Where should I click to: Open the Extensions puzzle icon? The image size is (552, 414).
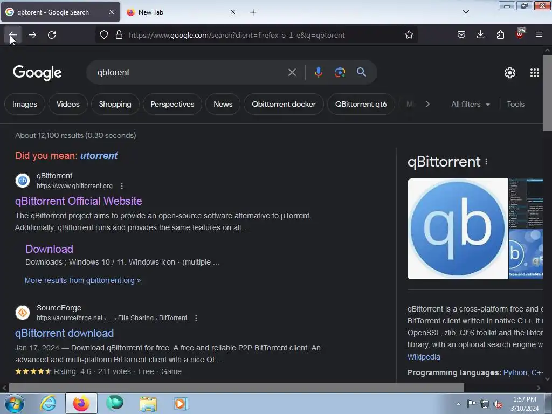click(500, 35)
